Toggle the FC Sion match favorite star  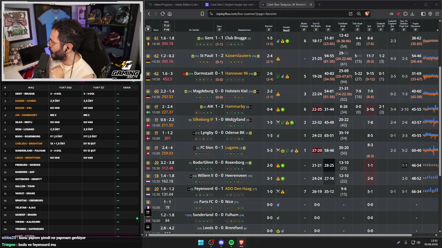(x=148, y=148)
